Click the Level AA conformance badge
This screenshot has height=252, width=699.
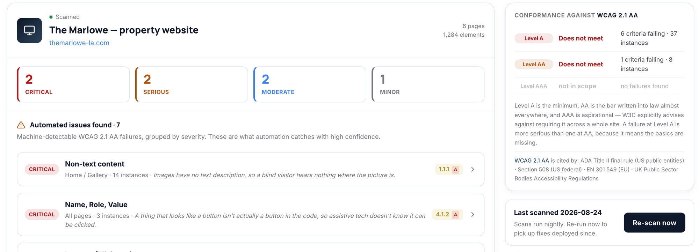(534, 64)
